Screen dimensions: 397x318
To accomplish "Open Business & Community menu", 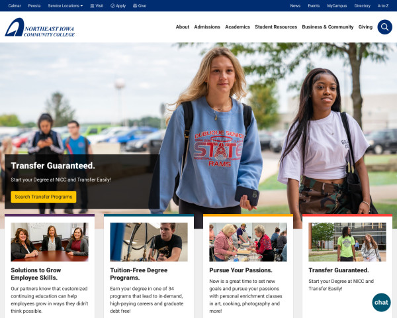I will point(328,27).
